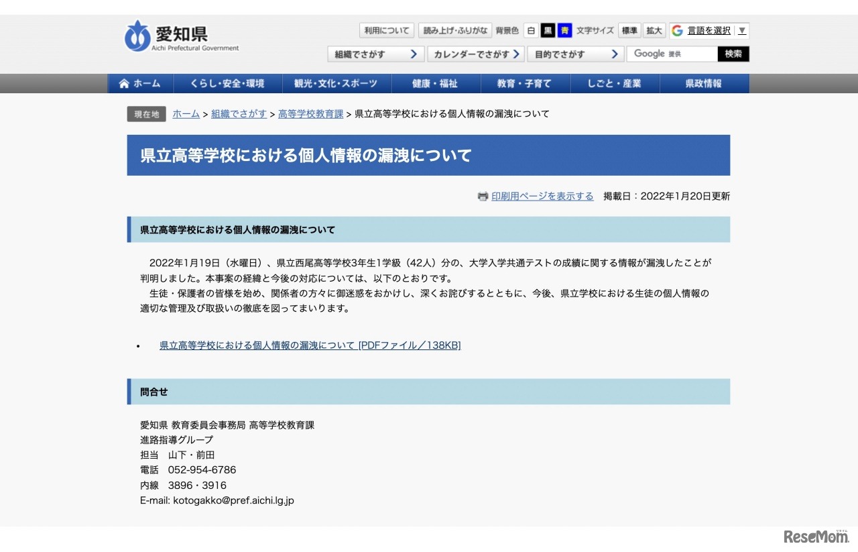858x552 pixels.
Task: Click the 現在地 breadcrumb marker
Action: point(146,114)
